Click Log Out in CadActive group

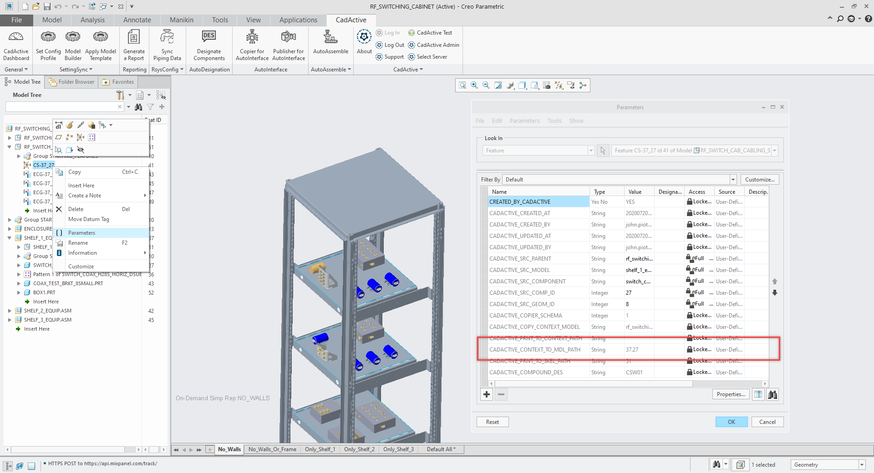pyautogui.click(x=390, y=45)
